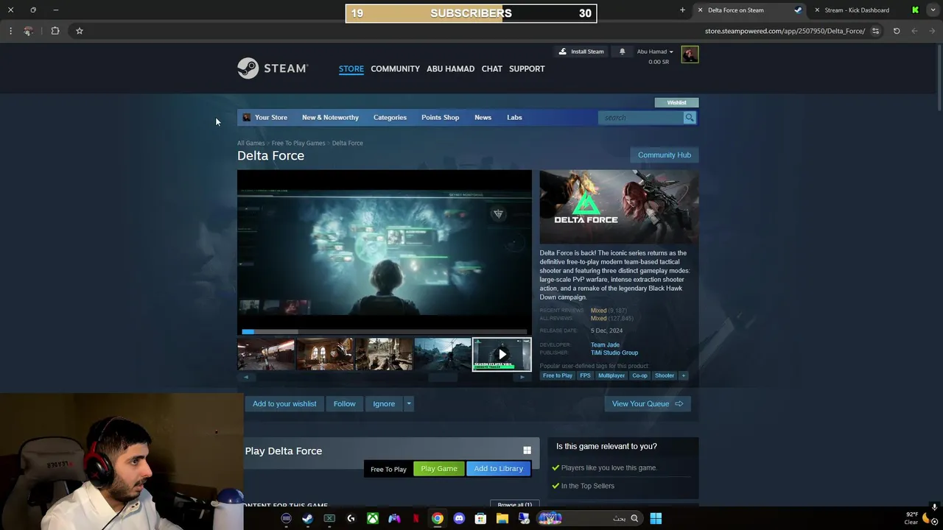Click the Browse all (1) button
Screen dimensions: 943x530
coord(514,504)
